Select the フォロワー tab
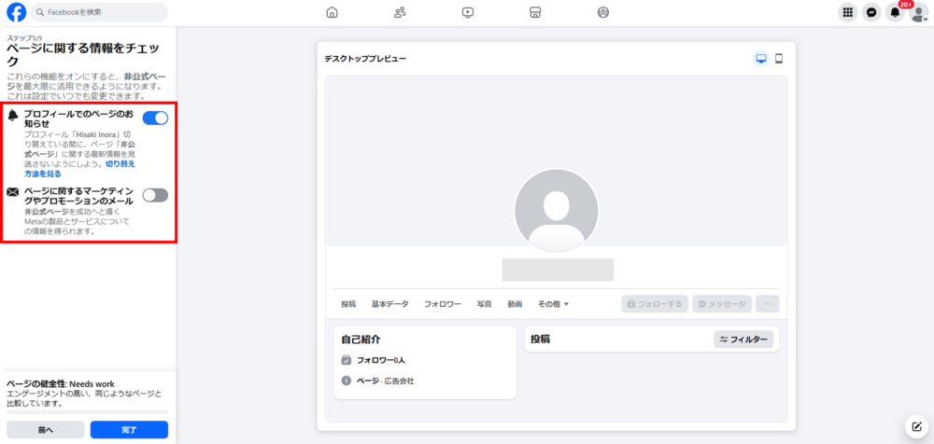The width and height of the screenshot is (934, 444). pos(443,304)
